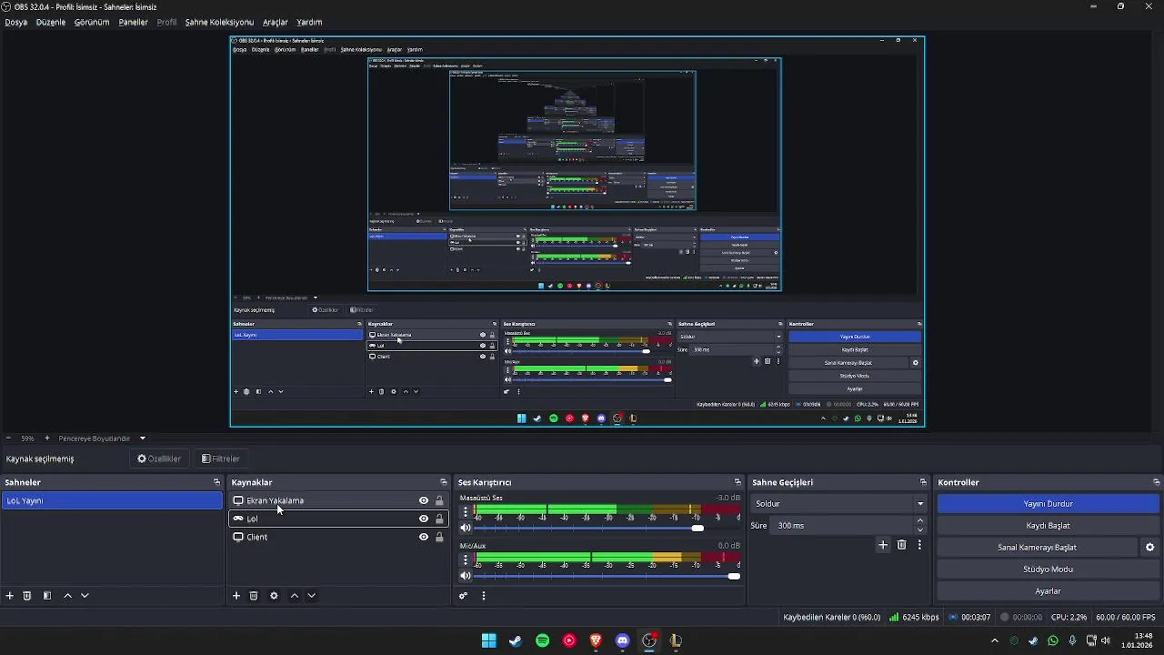Toggle lock on Ekran Yakalama source
The width and height of the screenshot is (1164, 655).
pyautogui.click(x=439, y=500)
